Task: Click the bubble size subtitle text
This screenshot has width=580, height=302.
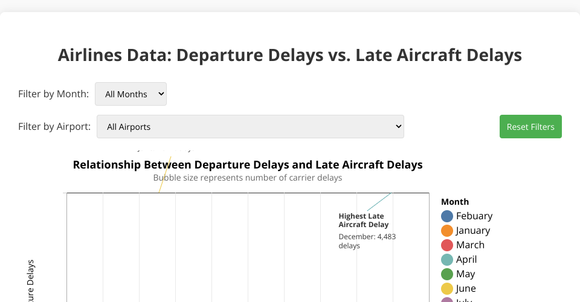Action: click(x=248, y=178)
